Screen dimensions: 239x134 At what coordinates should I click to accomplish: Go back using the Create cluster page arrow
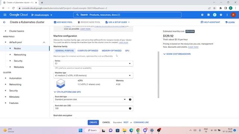click(x=4, y=22)
